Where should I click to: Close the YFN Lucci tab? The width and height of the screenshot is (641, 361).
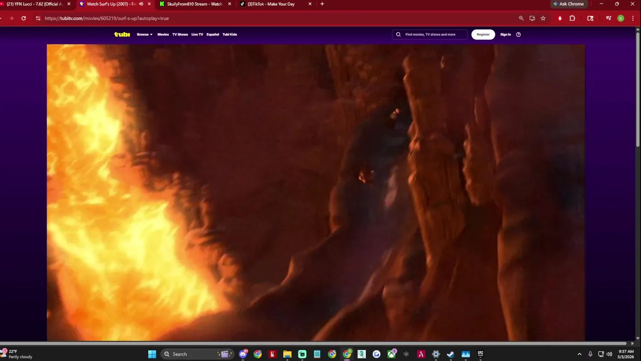69,4
